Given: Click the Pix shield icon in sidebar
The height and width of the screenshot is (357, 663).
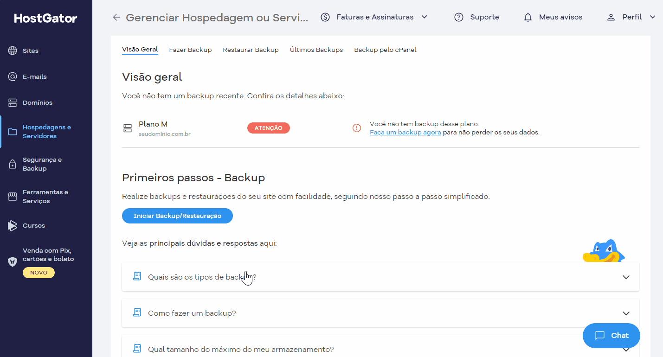Looking at the screenshot, I should tap(13, 261).
